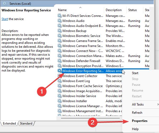Click gear icon for Windows Font Cache Service
Image resolution: width=159 pixels, height=133 pixels.
pyautogui.click(x=60, y=86)
